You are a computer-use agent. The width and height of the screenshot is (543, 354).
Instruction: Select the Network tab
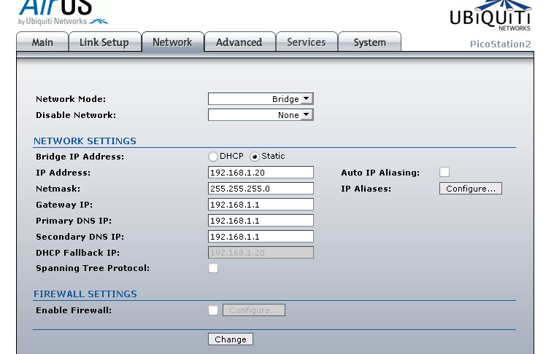[172, 42]
